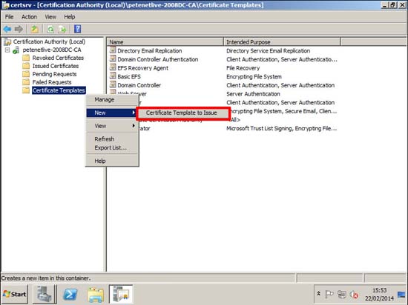Select Certificate Templates in the tree

pos(59,90)
